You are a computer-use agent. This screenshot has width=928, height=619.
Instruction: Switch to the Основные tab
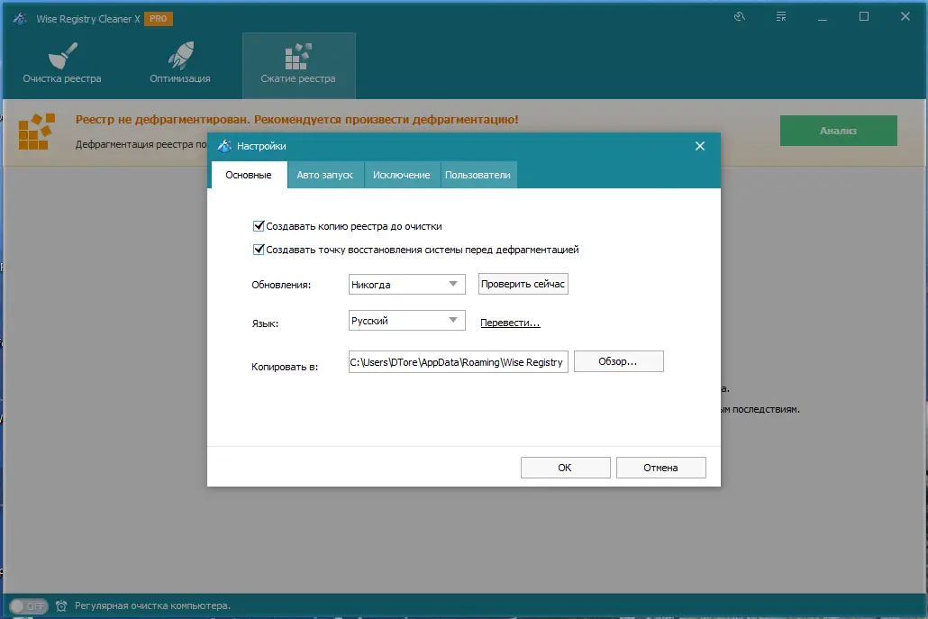[x=249, y=175]
